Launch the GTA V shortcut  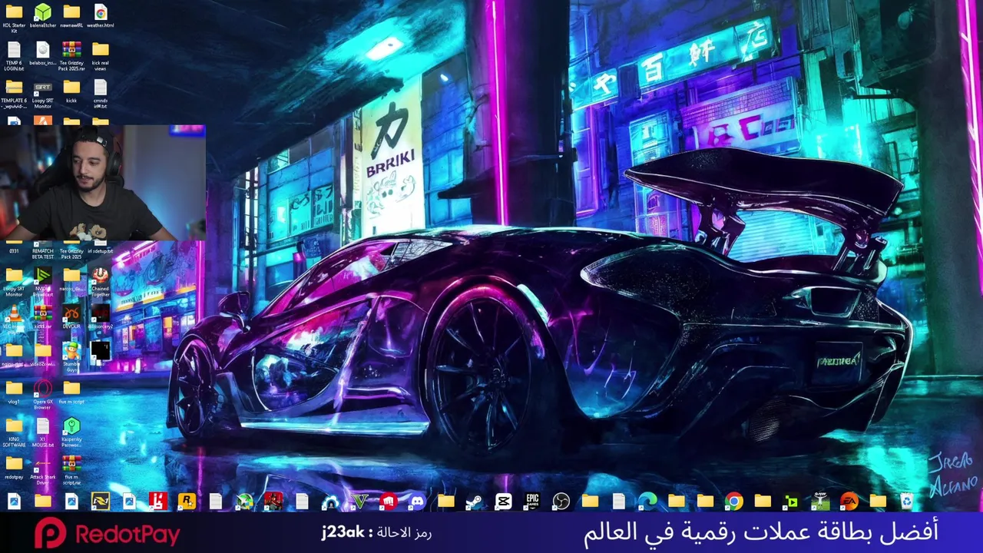[359, 502]
